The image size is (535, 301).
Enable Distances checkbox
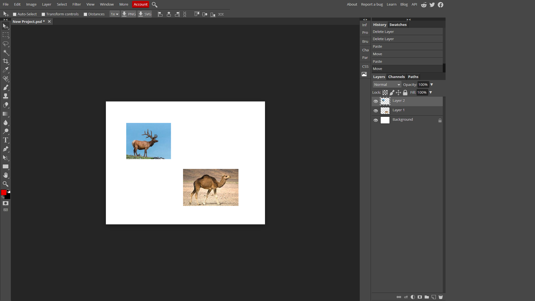pyautogui.click(x=85, y=14)
